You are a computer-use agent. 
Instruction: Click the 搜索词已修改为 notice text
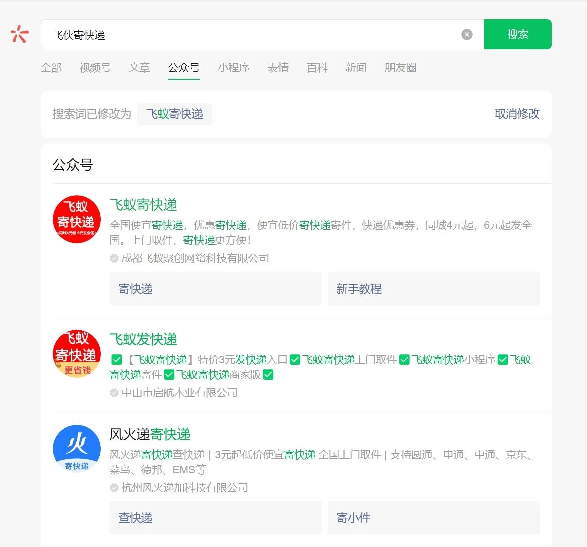pos(92,114)
